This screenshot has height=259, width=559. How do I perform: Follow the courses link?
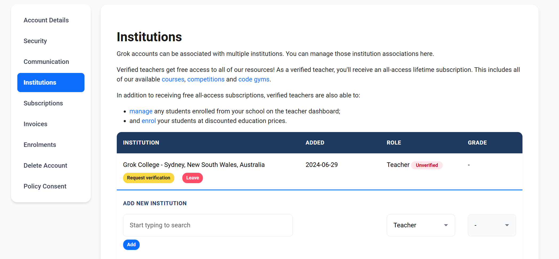tap(173, 79)
